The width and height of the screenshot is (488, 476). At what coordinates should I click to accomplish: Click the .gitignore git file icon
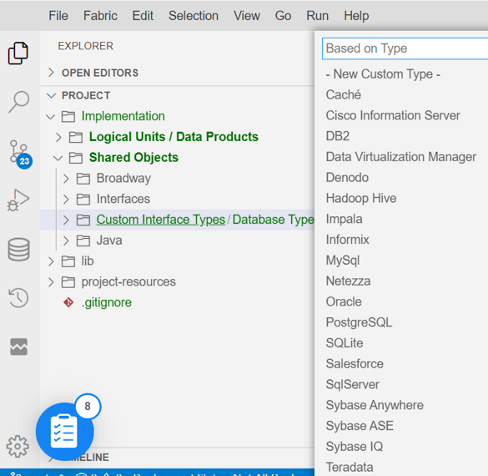(68, 302)
